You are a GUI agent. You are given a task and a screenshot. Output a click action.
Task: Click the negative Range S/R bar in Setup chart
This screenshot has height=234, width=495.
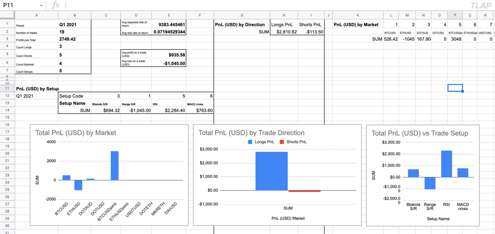[430, 183]
